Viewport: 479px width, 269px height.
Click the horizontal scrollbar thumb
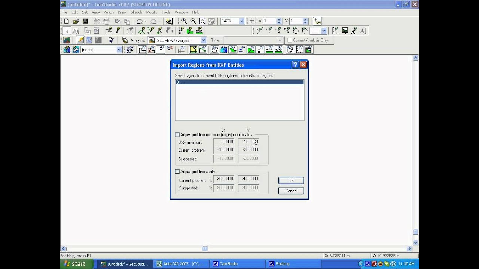205,248
